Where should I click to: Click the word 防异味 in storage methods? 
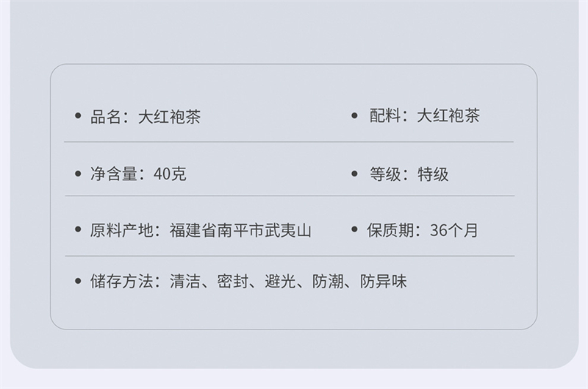[383, 281]
